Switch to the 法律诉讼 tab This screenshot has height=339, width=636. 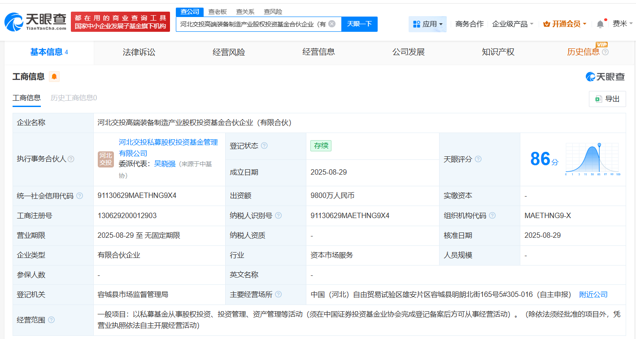[x=138, y=52]
